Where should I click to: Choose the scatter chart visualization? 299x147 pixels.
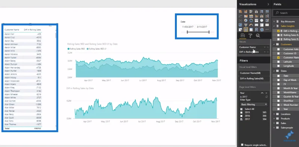click(x=240, y=20)
